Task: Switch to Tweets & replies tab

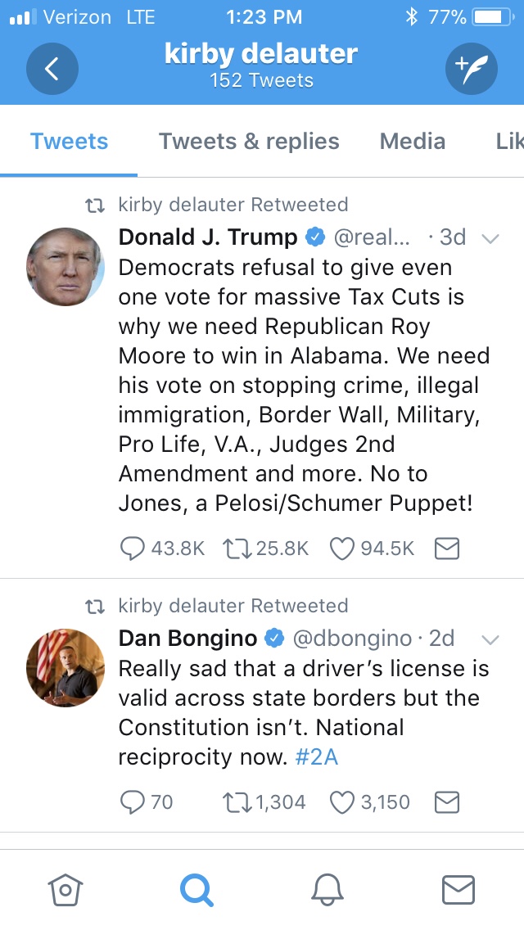Action: point(249,142)
